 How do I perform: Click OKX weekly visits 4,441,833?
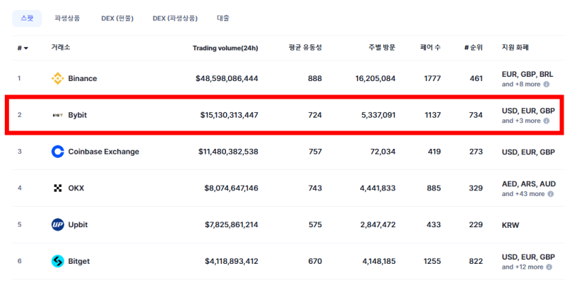[378, 188]
